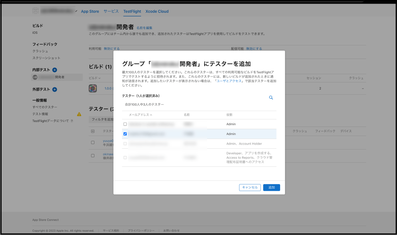Check the okinaw tester row checkbox
The width and height of the screenshot is (397, 235).
(x=93, y=155)
